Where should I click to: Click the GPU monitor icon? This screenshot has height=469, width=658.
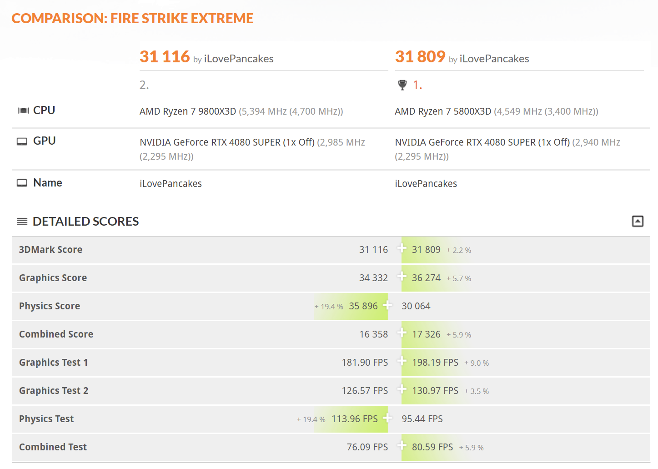point(22,141)
